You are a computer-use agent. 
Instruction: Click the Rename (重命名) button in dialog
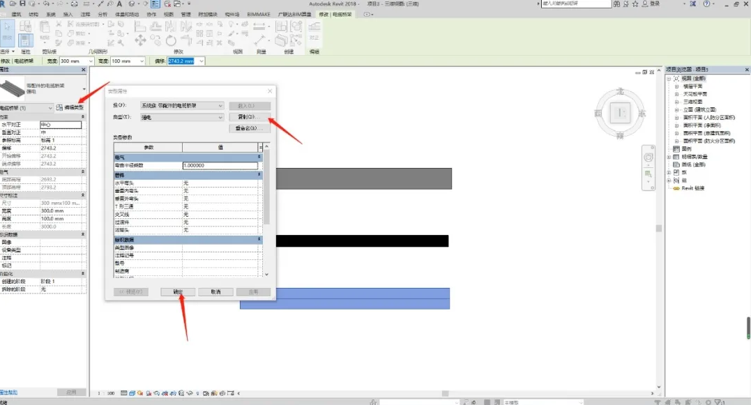point(250,128)
